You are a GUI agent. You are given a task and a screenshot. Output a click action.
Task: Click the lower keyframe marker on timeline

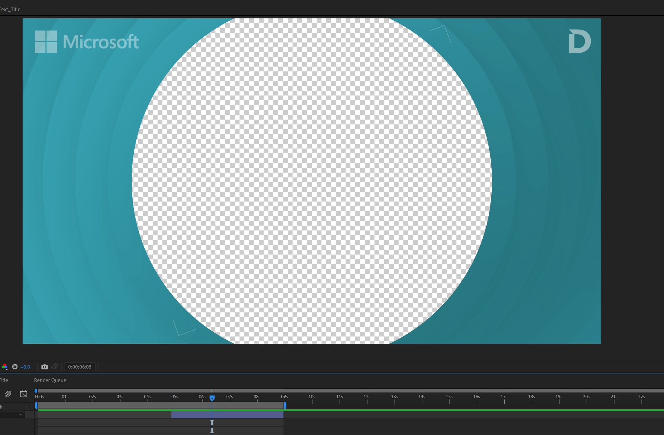click(212, 430)
